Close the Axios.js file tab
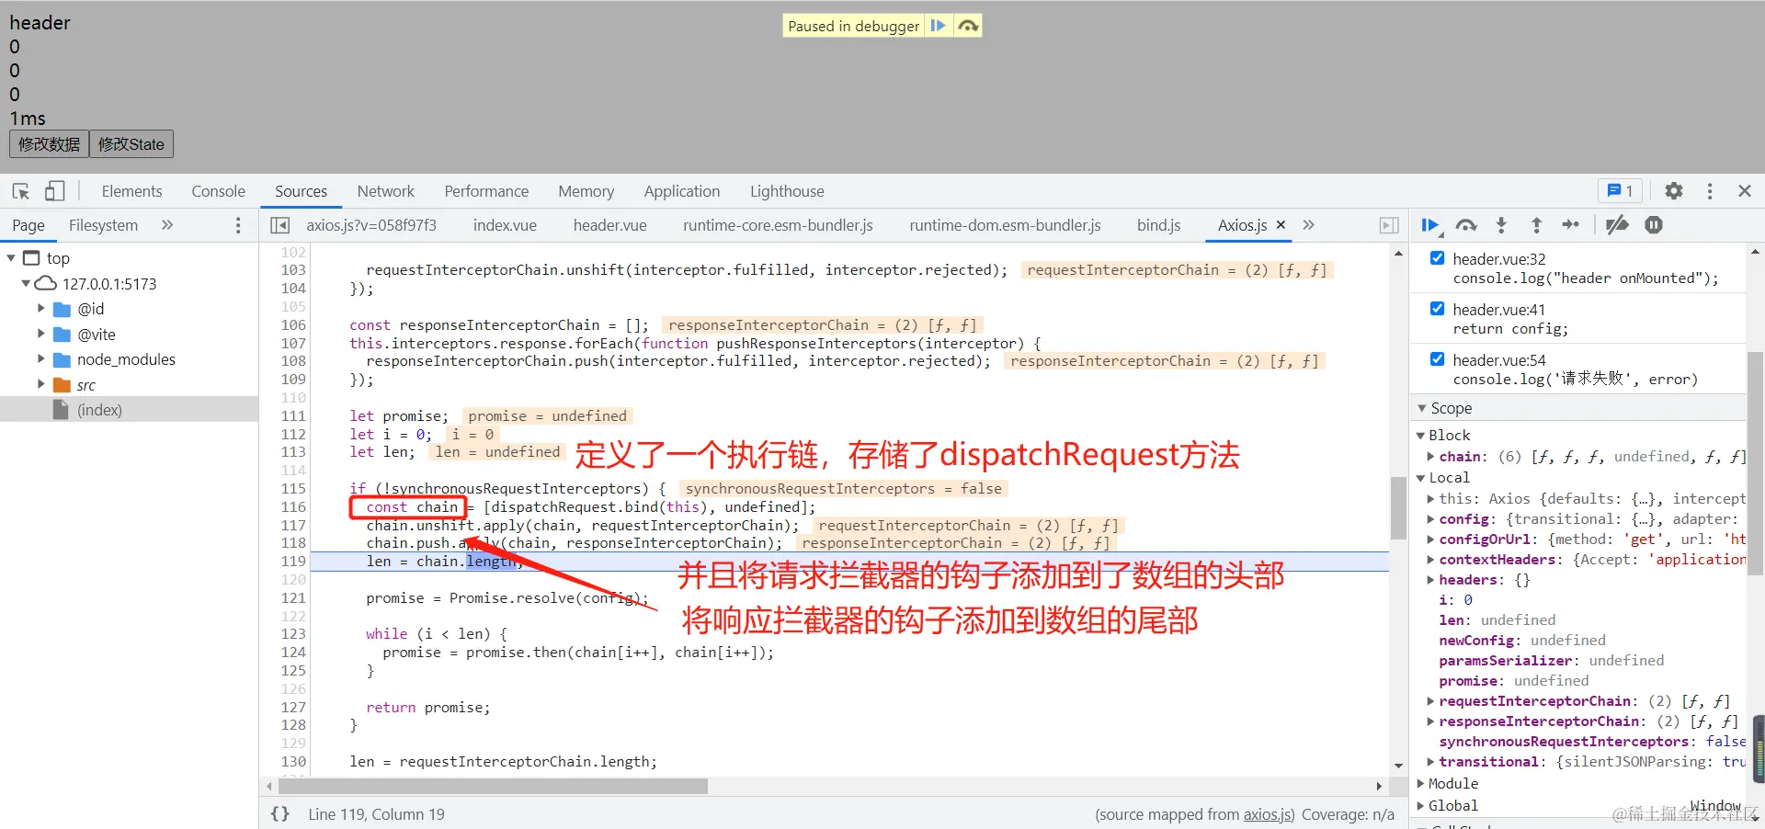1765x829 pixels. 1281,225
